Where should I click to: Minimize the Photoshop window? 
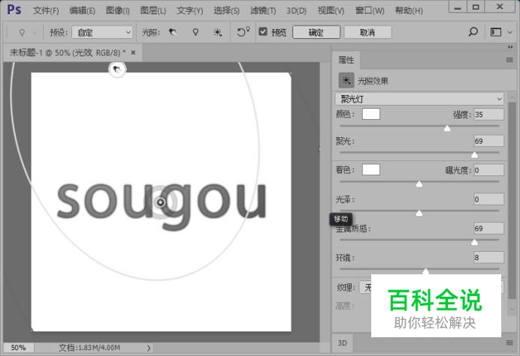tap(458, 7)
